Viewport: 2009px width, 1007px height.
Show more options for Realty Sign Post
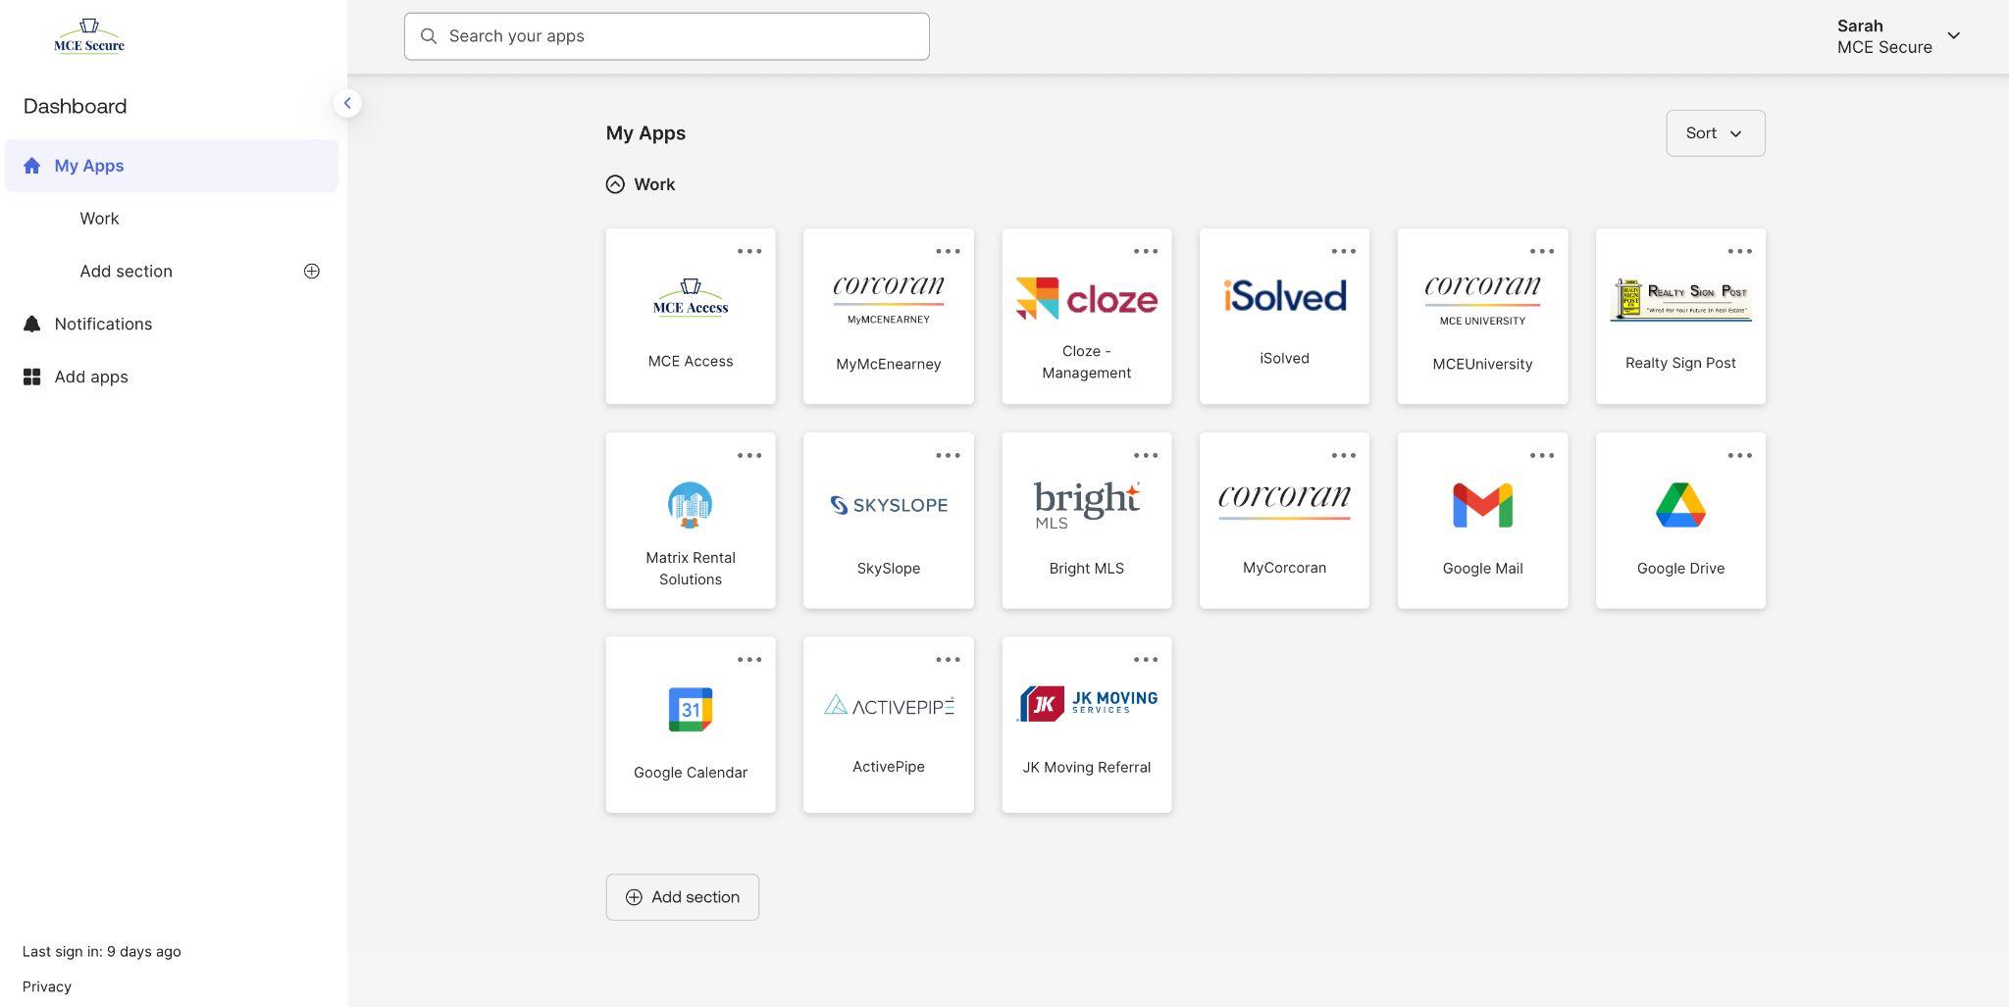1740,251
